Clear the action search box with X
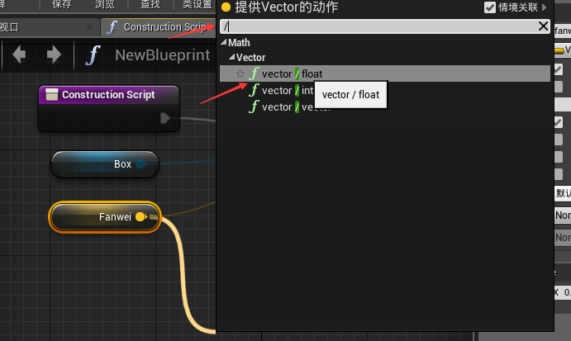Image resolution: width=571 pixels, height=341 pixels. (x=543, y=26)
